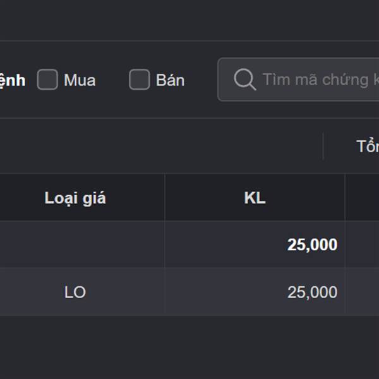Click column border between Loại giá and KL
This screenshot has width=379, height=379.
click(x=165, y=198)
